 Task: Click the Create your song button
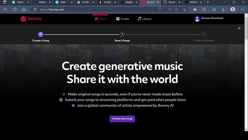[x=122, y=119]
